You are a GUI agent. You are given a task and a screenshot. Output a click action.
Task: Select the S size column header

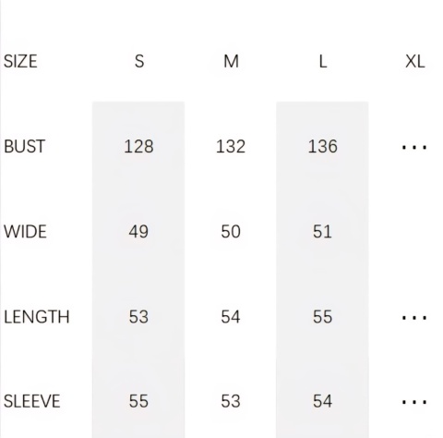point(139,61)
